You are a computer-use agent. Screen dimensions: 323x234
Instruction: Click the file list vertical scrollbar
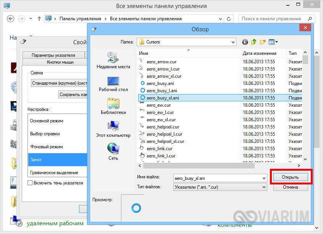(305, 107)
